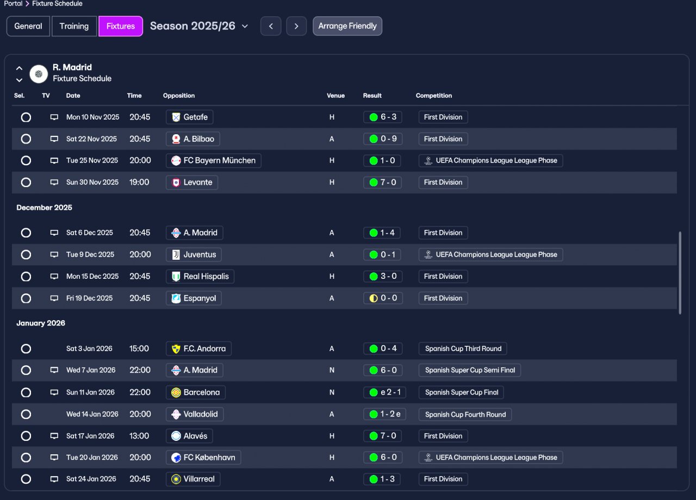Select the Espanyol fixture radio button
This screenshot has width=696, height=500.
(26, 298)
